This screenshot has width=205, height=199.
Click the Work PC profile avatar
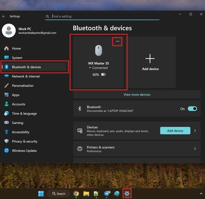(x=9, y=30)
